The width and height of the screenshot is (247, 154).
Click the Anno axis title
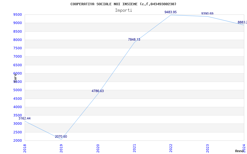[x=240, y=151]
